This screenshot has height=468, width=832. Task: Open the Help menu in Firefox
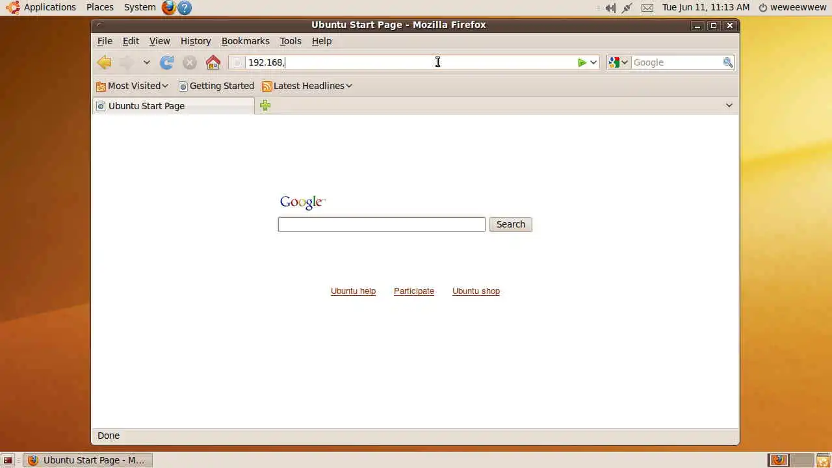tap(322, 41)
